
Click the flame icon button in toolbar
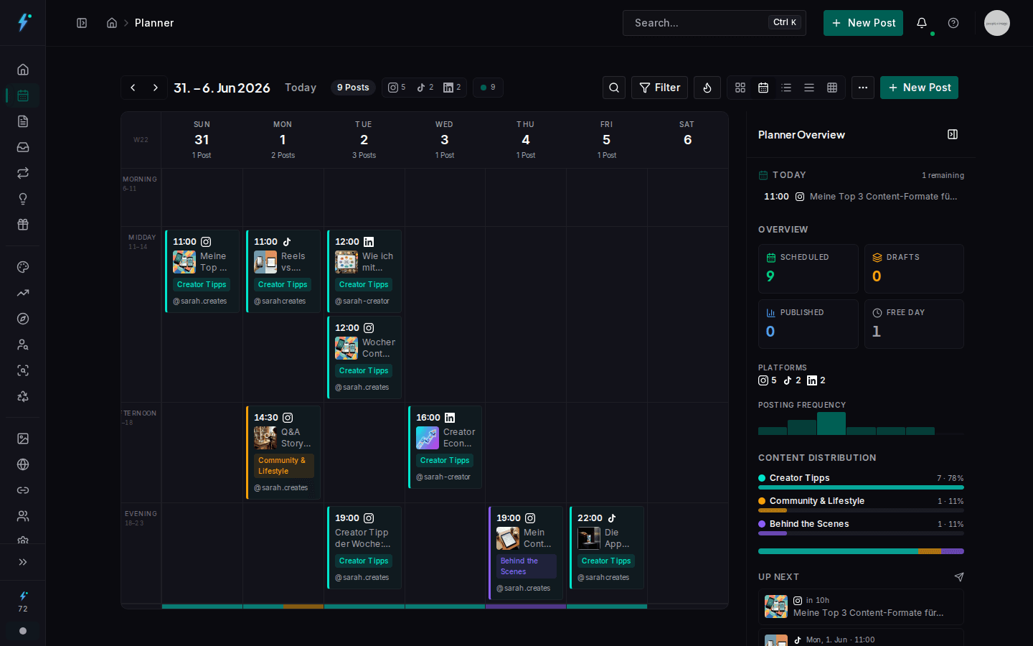tap(707, 88)
